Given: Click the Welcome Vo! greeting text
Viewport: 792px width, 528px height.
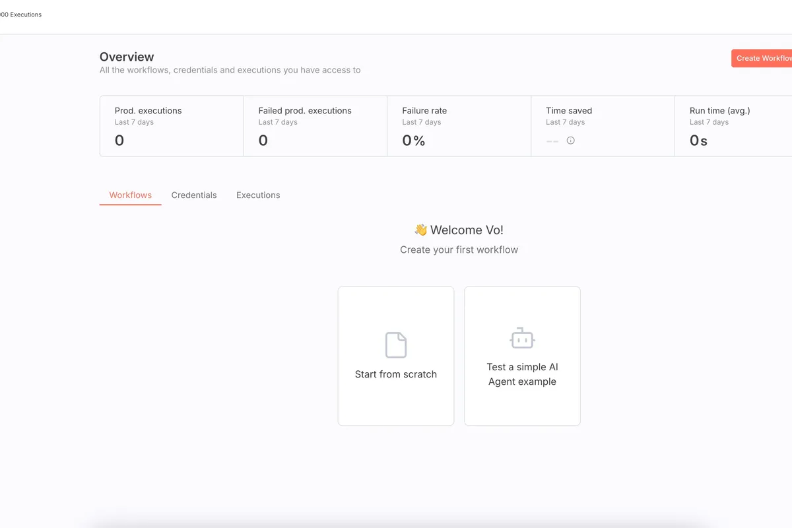Looking at the screenshot, I should 459,230.
